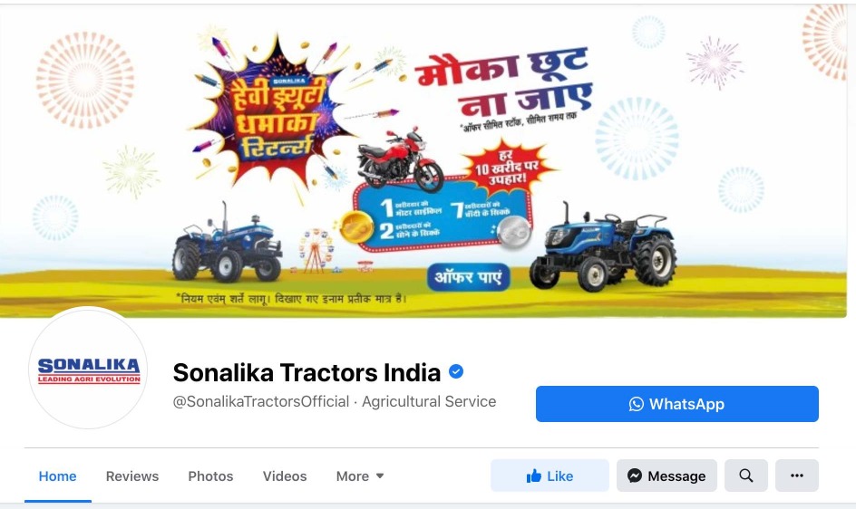Open the Diwali offer cover photo

pos(423,161)
